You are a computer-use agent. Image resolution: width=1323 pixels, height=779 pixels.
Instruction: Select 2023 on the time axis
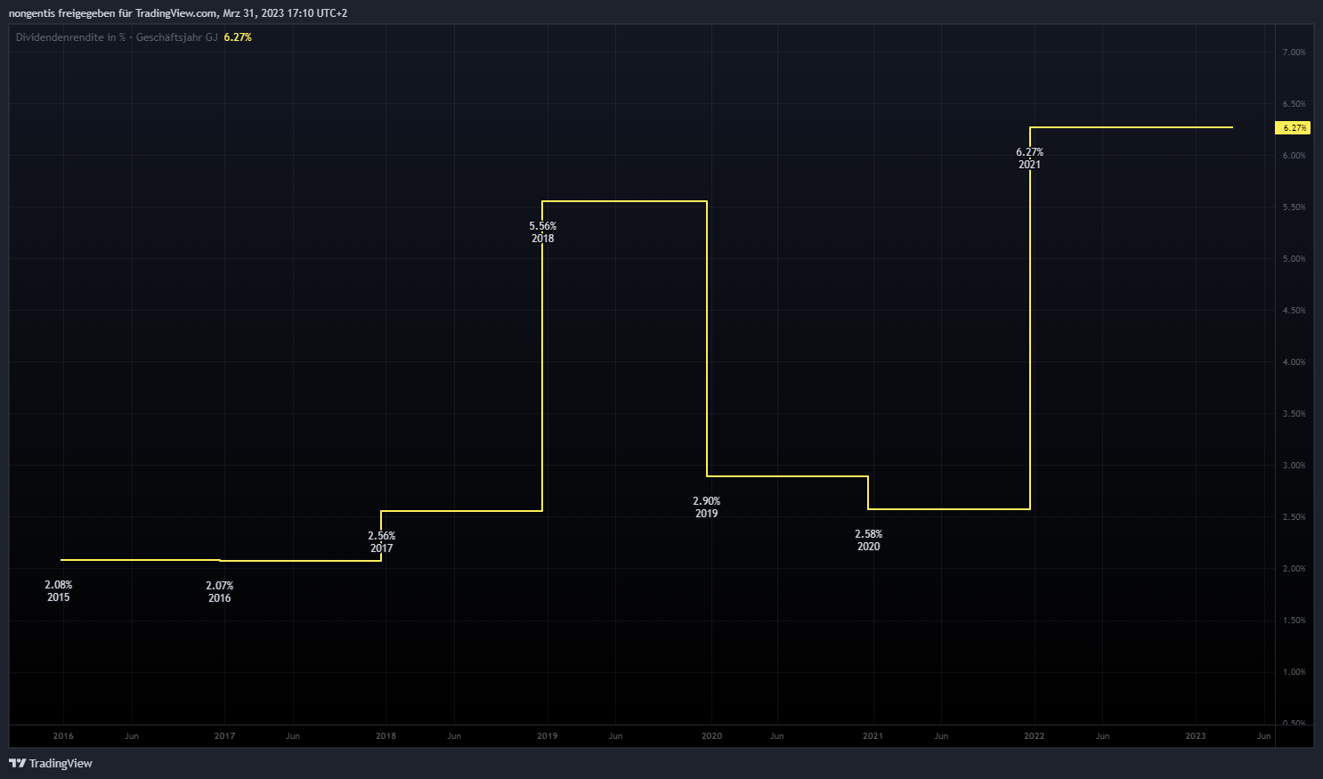(1196, 736)
